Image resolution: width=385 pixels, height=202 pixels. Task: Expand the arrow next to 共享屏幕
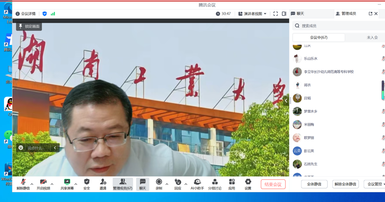click(x=76, y=184)
